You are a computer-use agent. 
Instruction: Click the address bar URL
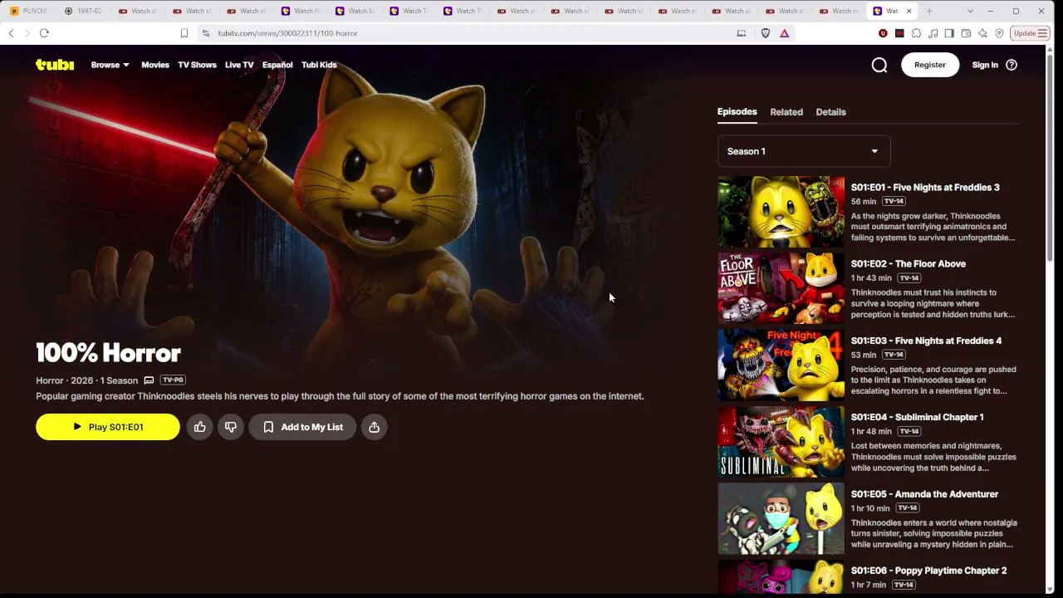coord(287,33)
